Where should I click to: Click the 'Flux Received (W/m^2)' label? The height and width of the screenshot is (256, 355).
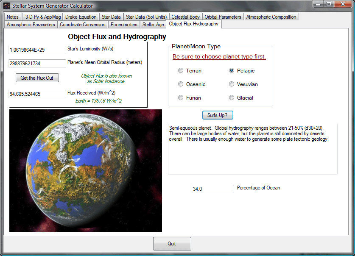pyautogui.click(x=92, y=93)
